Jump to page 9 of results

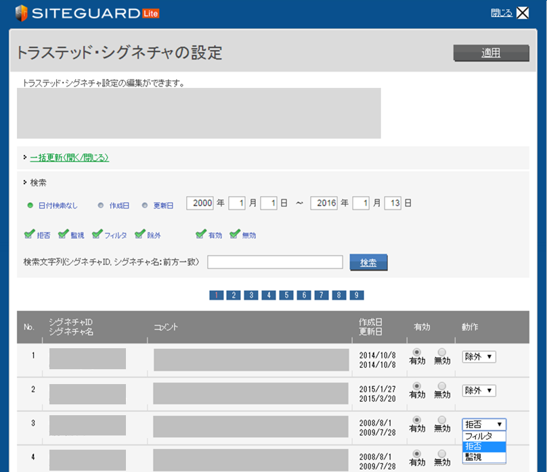click(357, 296)
